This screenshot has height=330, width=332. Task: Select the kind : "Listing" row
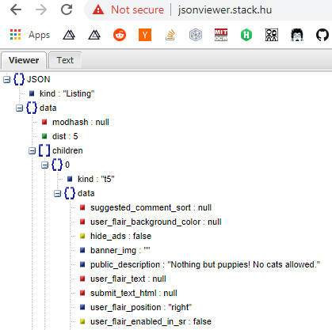point(67,93)
